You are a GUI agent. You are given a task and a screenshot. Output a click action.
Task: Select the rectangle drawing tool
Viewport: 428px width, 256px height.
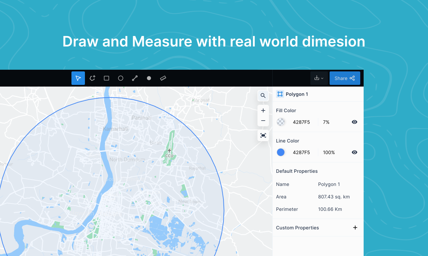tap(106, 78)
